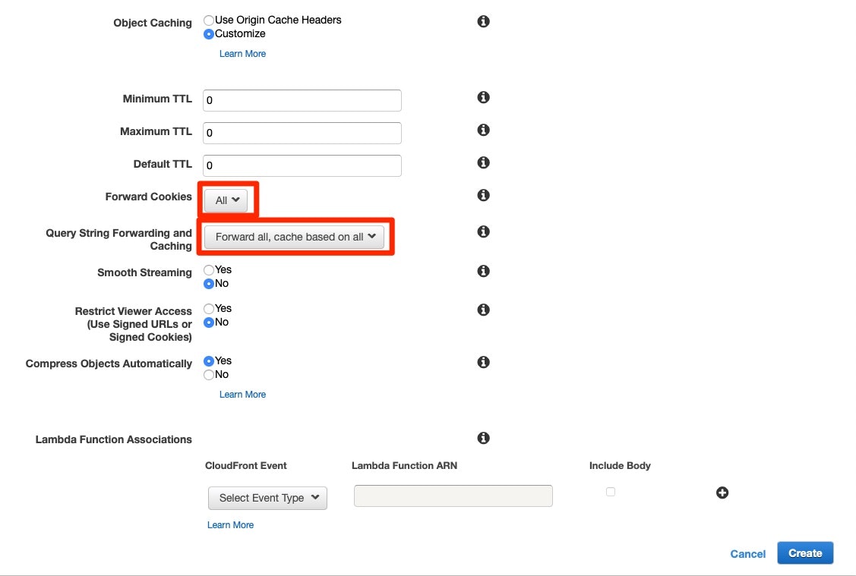The width and height of the screenshot is (856, 576).
Task: Select No for Compress Objects Automatically
Action: click(x=208, y=374)
